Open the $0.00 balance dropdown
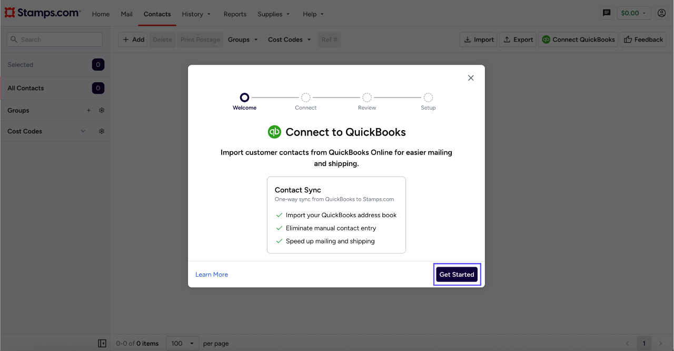Image resolution: width=674 pixels, height=351 pixels. 633,13
